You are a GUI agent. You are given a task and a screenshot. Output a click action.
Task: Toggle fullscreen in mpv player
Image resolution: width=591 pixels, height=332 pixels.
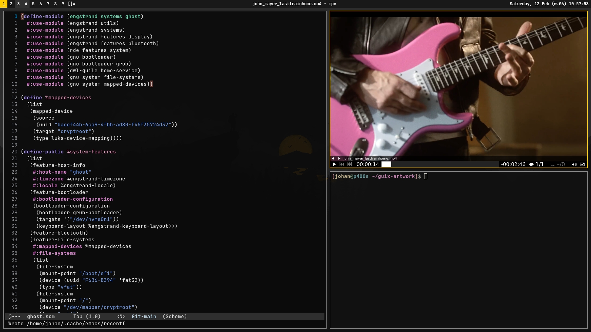tap(582, 164)
